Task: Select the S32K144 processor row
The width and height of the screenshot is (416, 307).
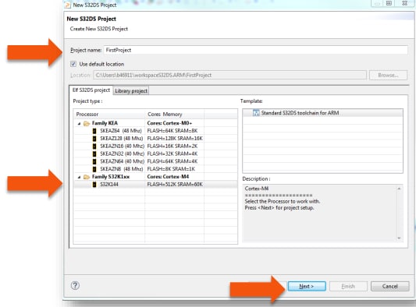Action: (x=155, y=185)
